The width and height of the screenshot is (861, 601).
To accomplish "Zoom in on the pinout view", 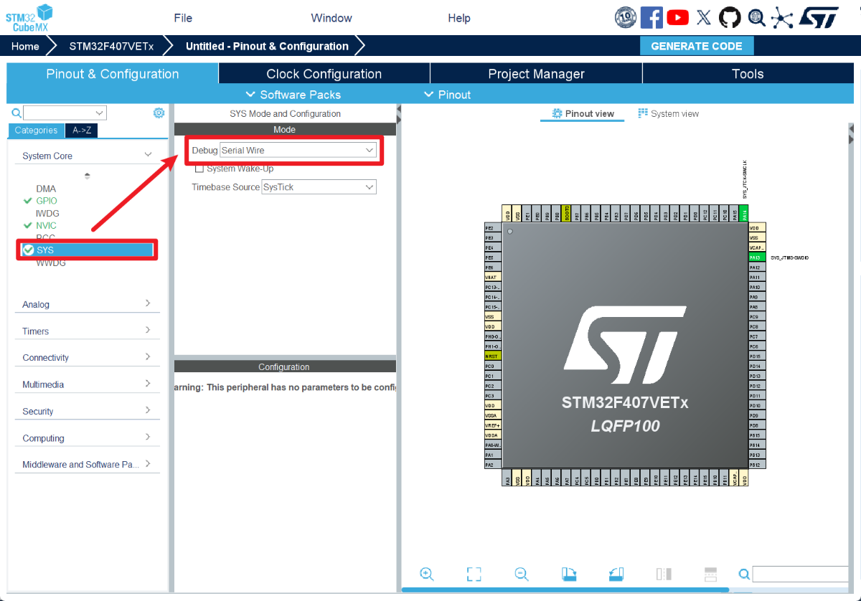I will click(427, 574).
